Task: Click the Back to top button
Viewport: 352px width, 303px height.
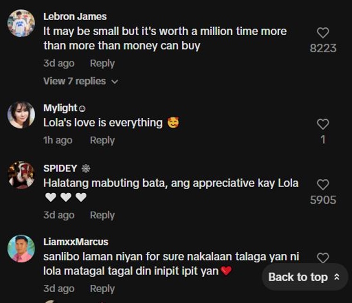Action: (305, 277)
